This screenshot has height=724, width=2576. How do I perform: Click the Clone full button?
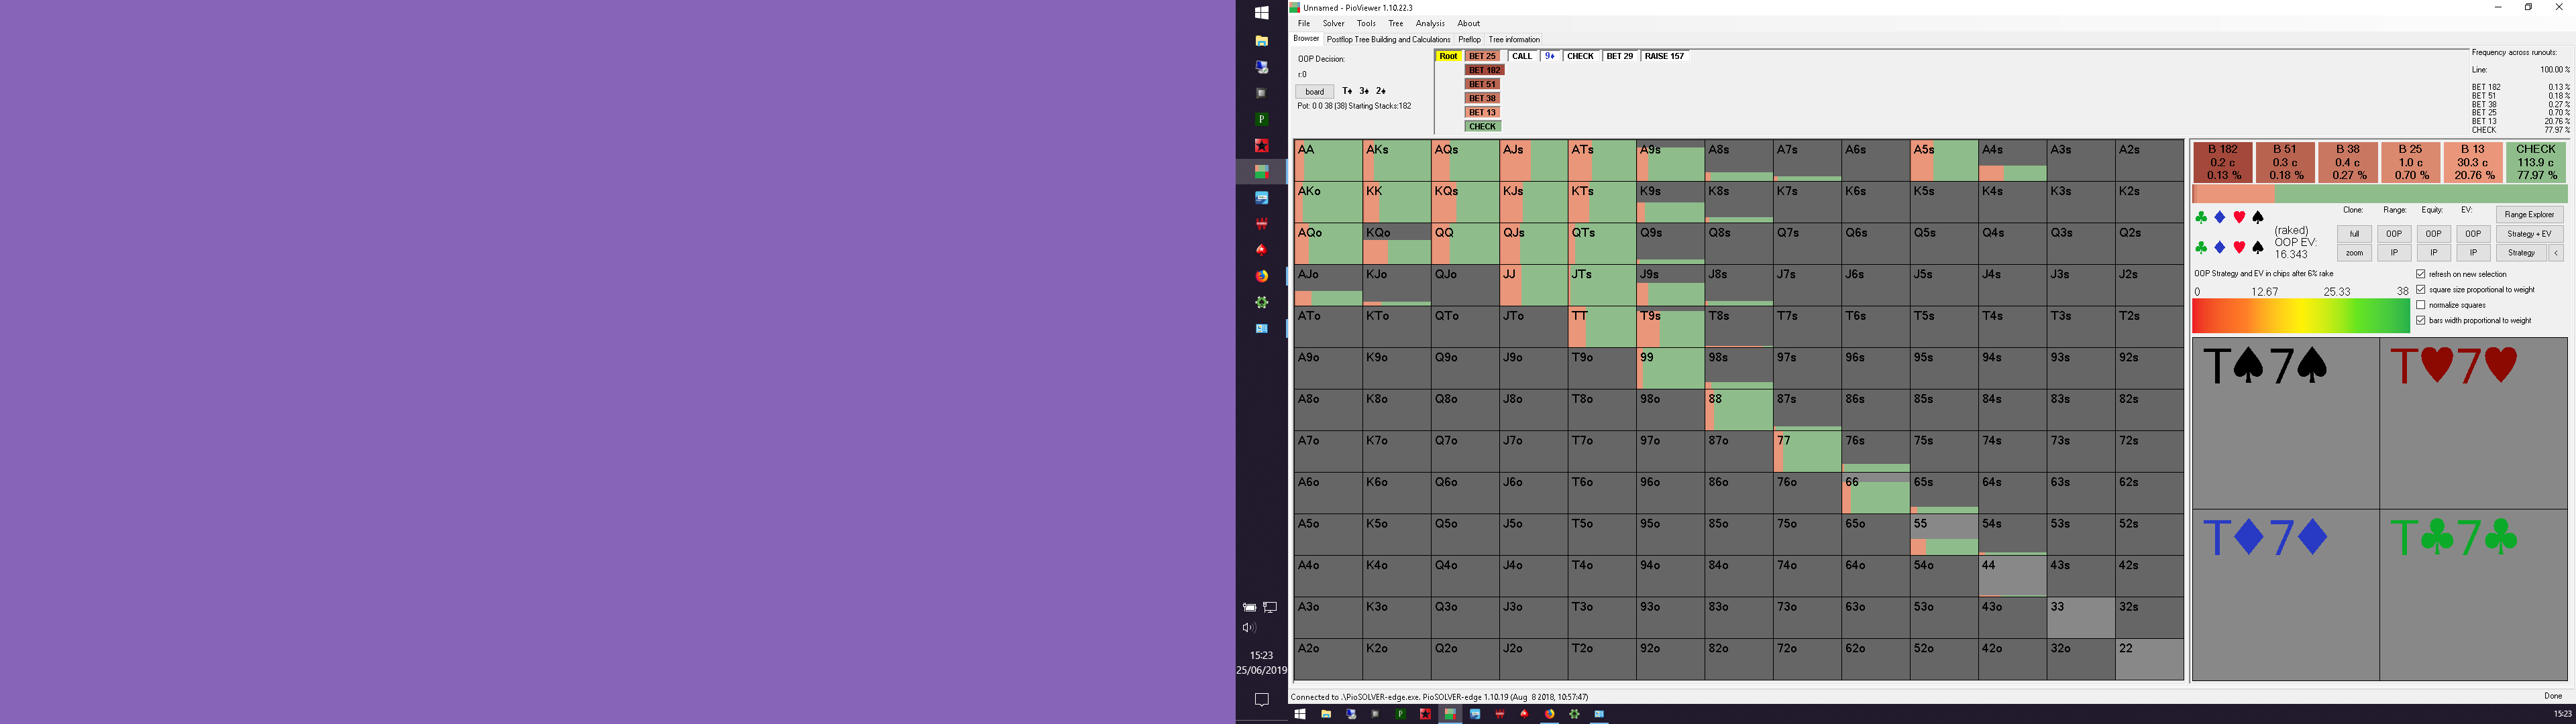[x=2354, y=234]
